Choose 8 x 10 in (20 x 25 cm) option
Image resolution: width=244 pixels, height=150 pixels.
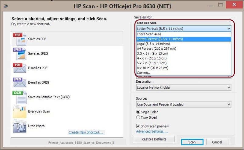point(184,68)
